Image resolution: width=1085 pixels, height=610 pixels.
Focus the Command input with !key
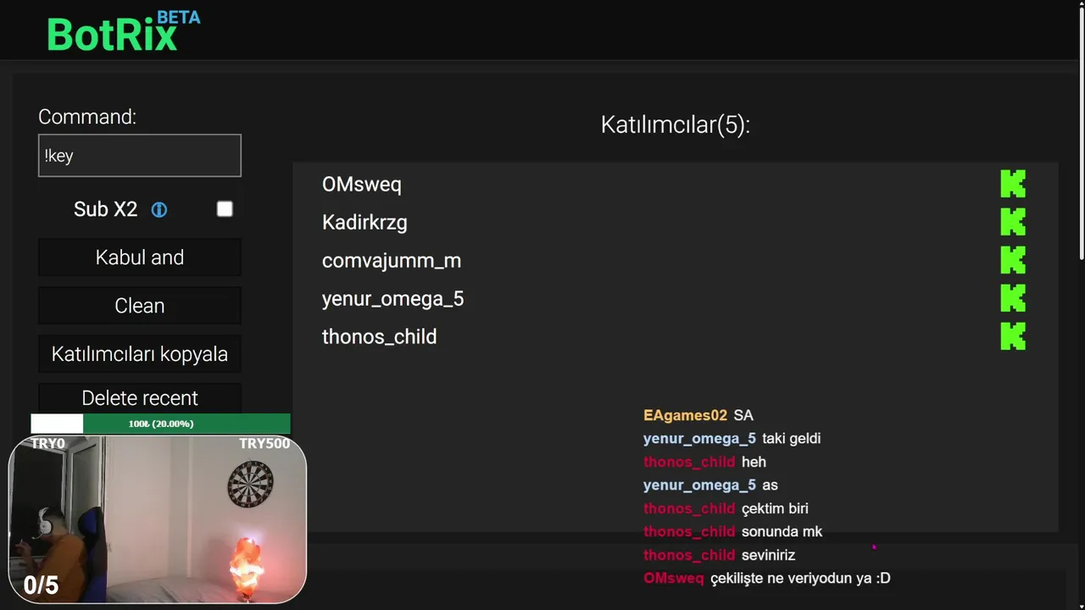pos(140,156)
